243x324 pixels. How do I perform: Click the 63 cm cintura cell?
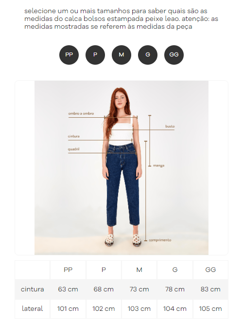pyautogui.click(x=68, y=289)
